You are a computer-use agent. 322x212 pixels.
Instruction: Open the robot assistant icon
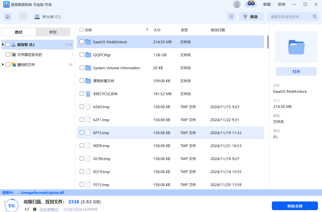point(251,4)
